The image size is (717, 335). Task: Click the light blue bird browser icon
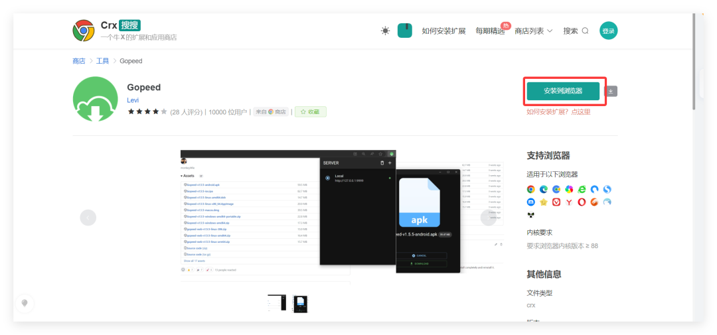tap(607, 202)
